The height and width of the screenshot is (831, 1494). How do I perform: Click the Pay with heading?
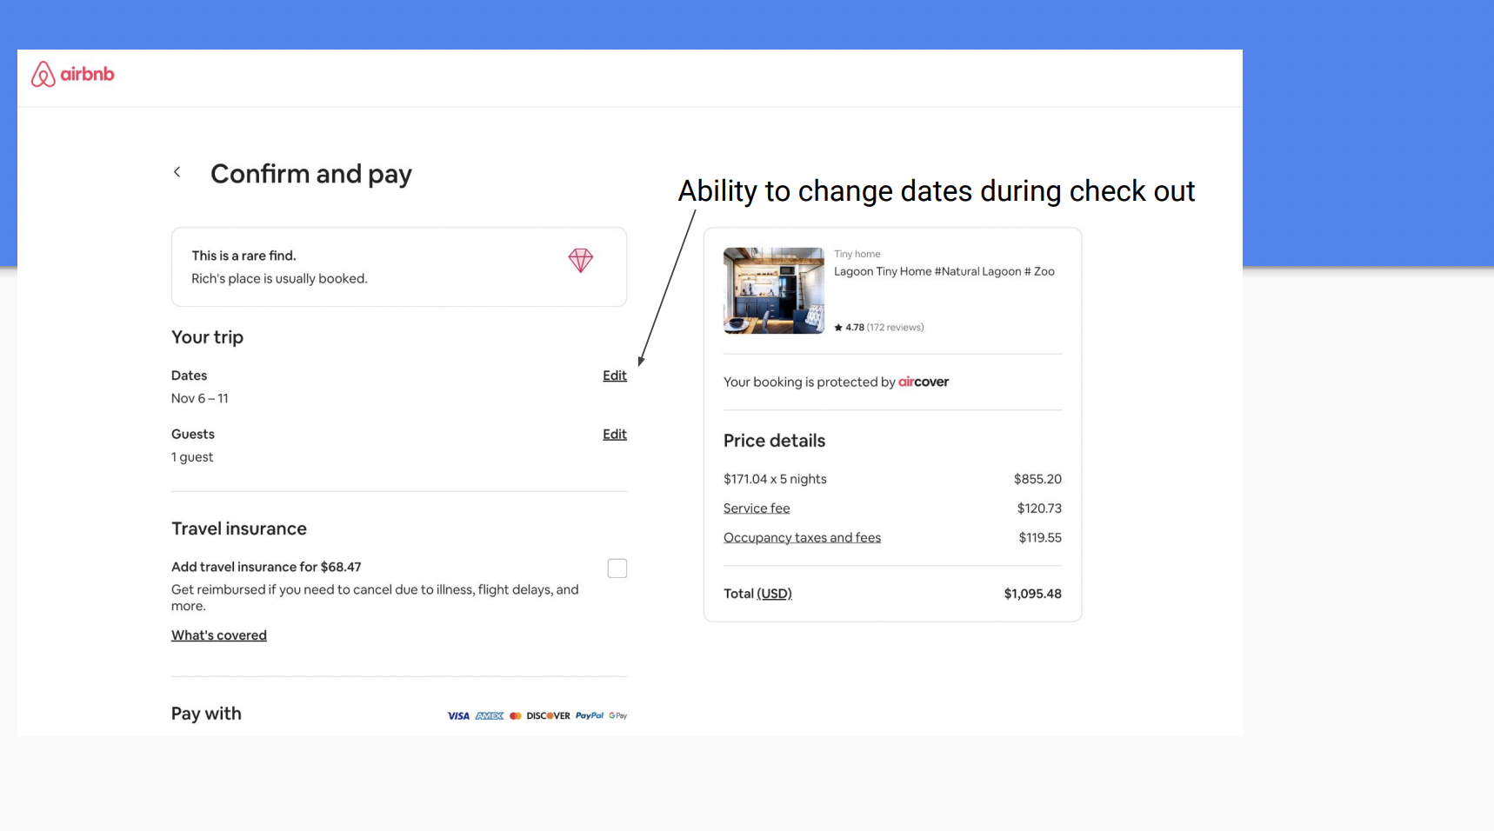(x=206, y=714)
